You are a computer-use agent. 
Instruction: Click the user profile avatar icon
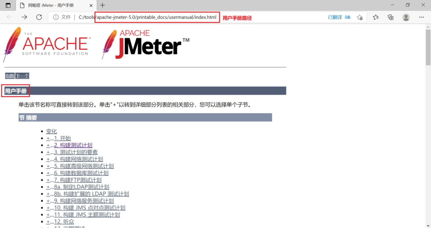406,17
